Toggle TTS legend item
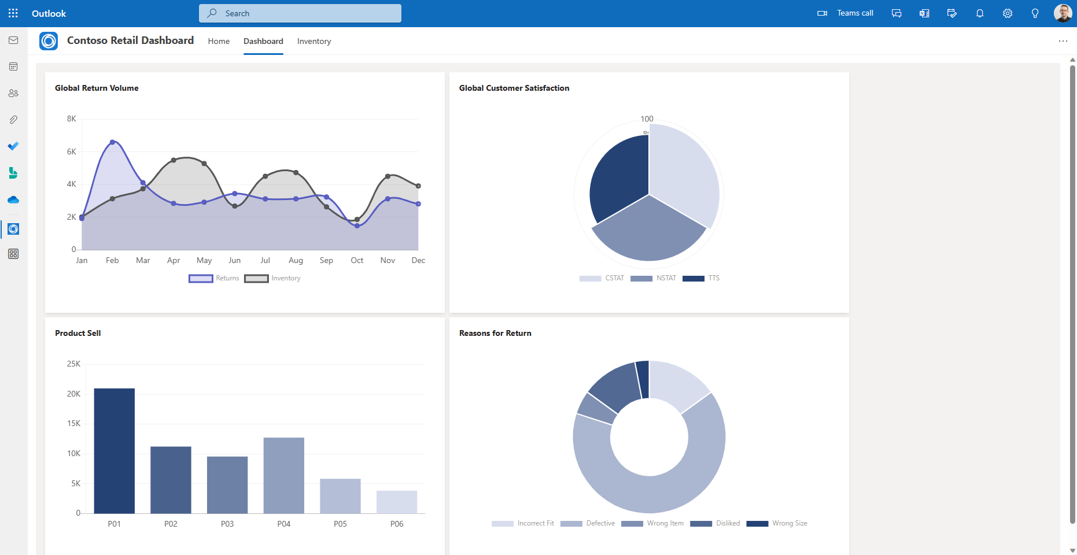This screenshot has height=555, width=1077. pyautogui.click(x=701, y=279)
